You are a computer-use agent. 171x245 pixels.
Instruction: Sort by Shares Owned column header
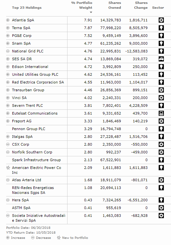[x=115, y=5]
